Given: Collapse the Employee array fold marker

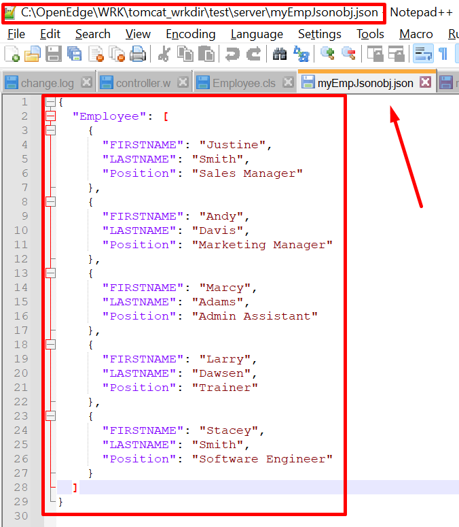Looking at the screenshot, I should tap(50, 116).
